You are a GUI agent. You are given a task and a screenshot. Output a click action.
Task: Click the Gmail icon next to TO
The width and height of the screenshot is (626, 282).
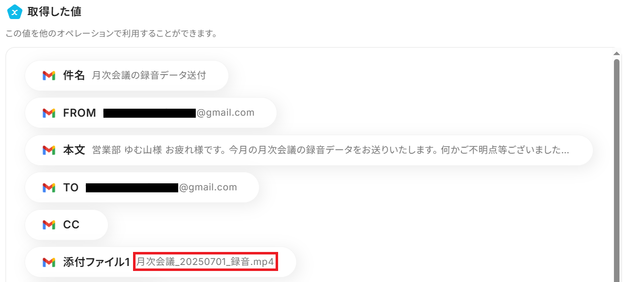point(49,188)
